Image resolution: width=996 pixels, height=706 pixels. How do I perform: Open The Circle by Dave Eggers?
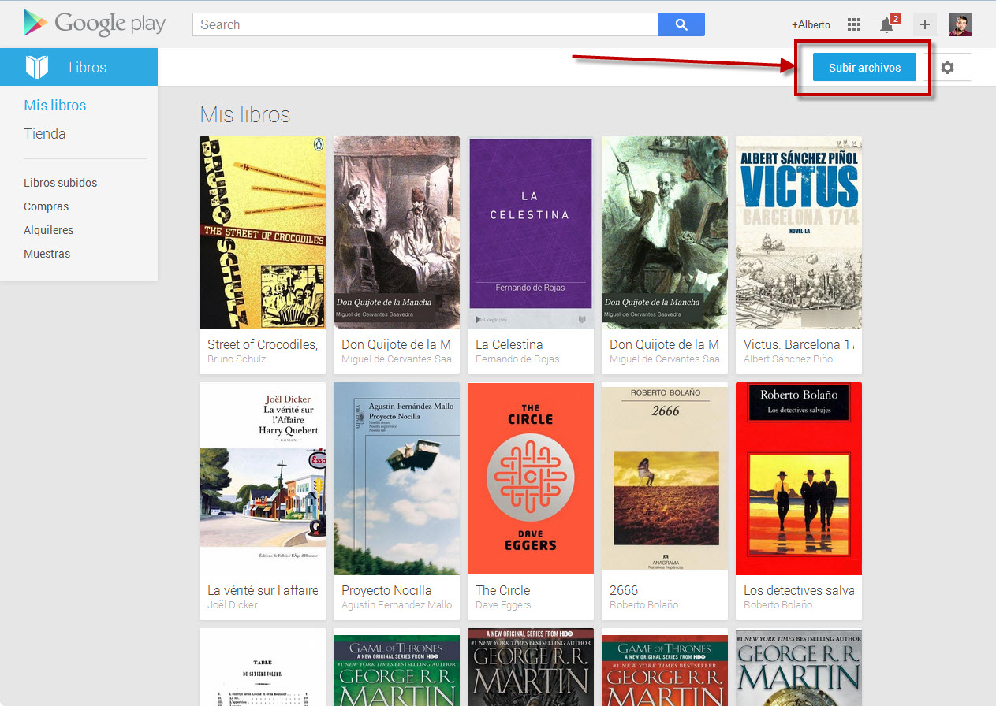coord(530,478)
